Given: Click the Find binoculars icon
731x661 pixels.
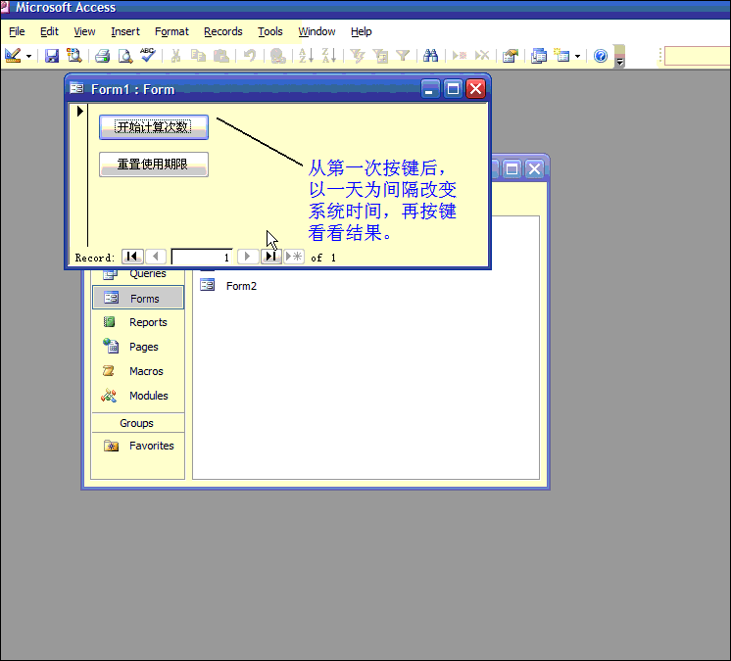Looking at the screenshot, I should pyautogui.click(x=431, y=56).
